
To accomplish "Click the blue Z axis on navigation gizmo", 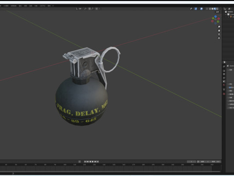I will [215, 17].
